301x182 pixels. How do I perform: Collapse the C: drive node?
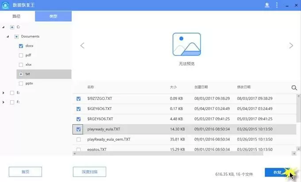(x=3, y=27)
